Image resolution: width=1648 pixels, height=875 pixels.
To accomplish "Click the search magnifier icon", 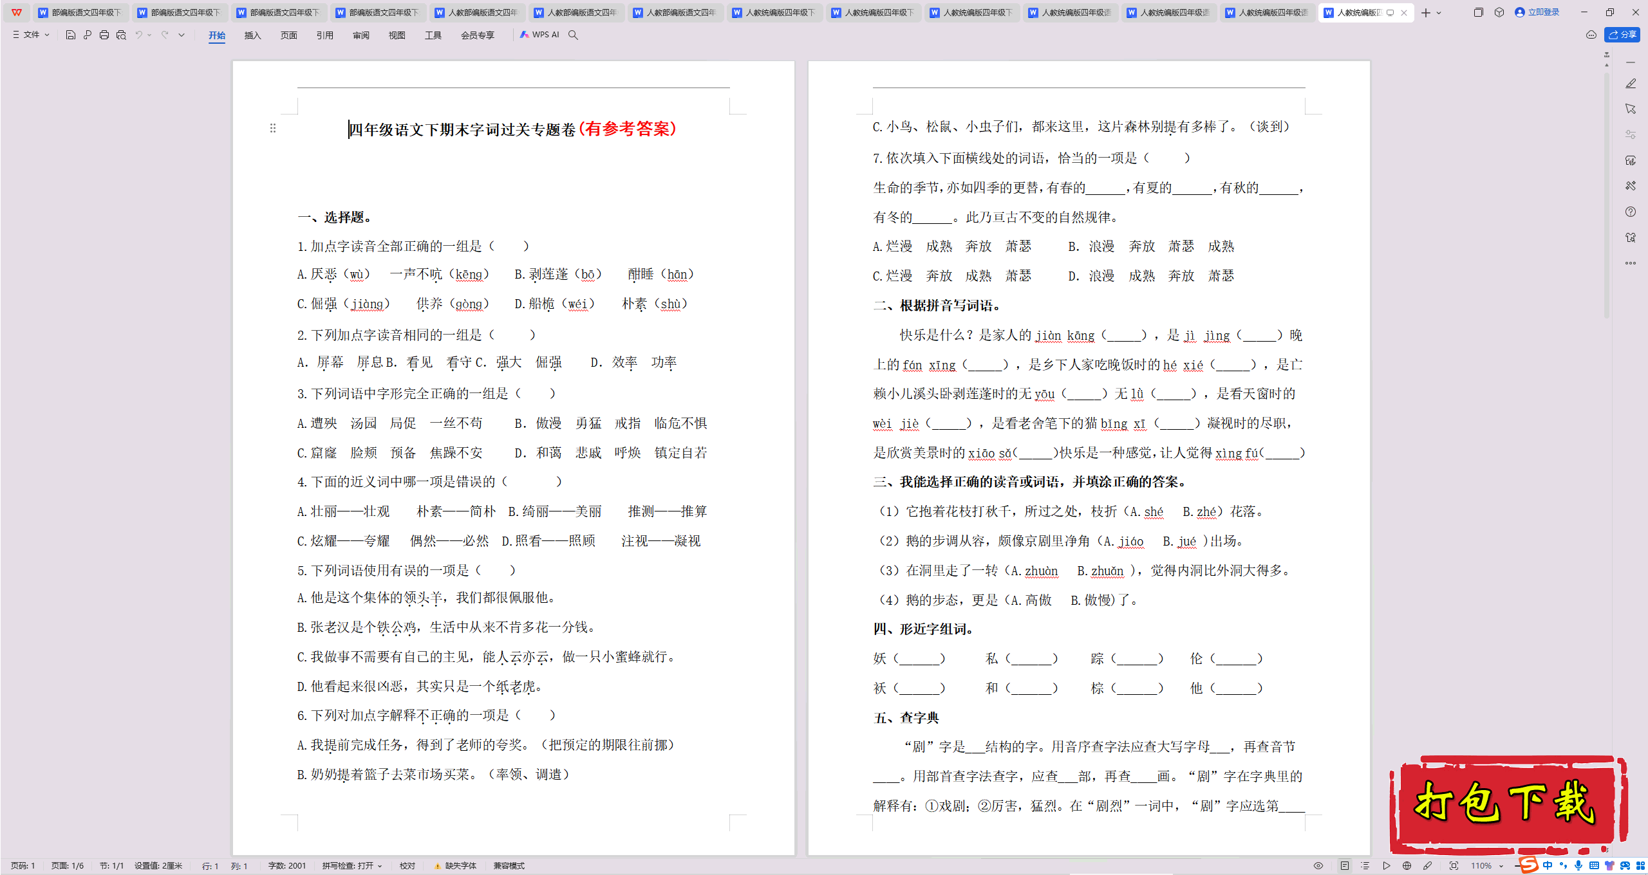I will point(573,35).
